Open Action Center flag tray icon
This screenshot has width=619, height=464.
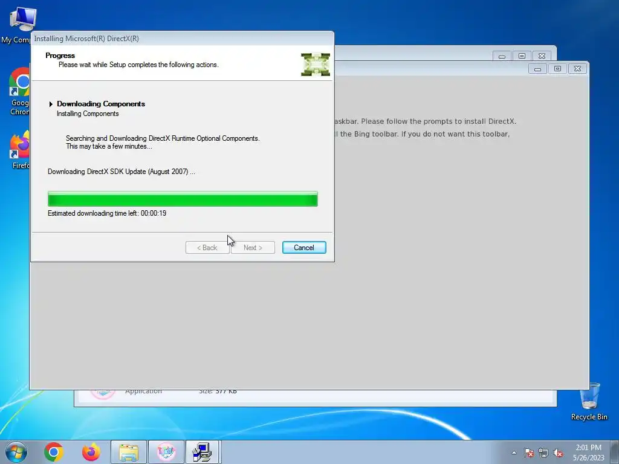[x=529, y=453]
